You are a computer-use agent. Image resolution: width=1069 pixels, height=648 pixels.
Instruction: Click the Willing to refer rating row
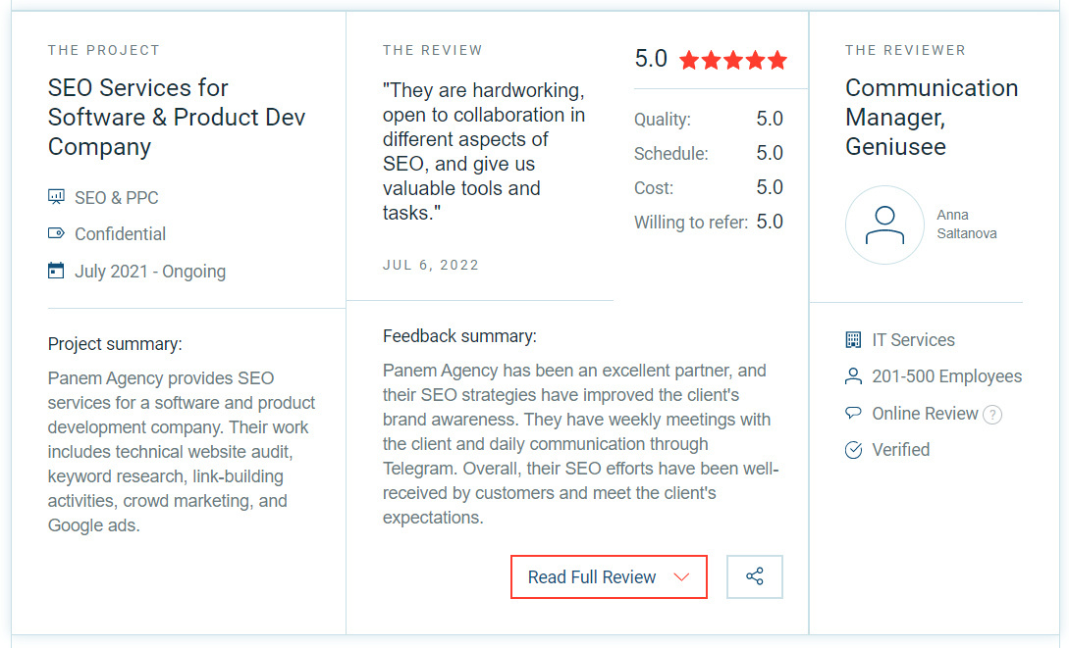click(x=708, y=223)
